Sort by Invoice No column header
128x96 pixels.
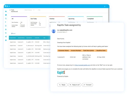[x=37, y=38]
